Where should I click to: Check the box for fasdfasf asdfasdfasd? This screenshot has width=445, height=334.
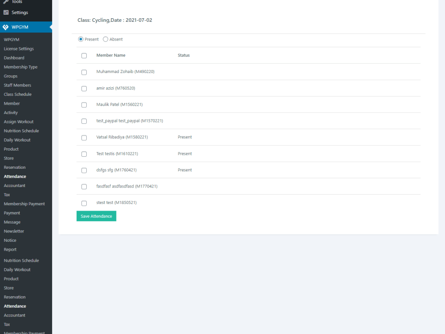click(x=84, y=187)
